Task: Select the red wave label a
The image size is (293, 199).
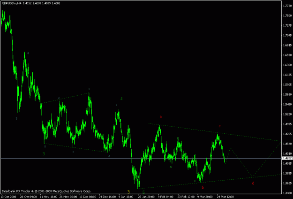Action: (160, 117)
